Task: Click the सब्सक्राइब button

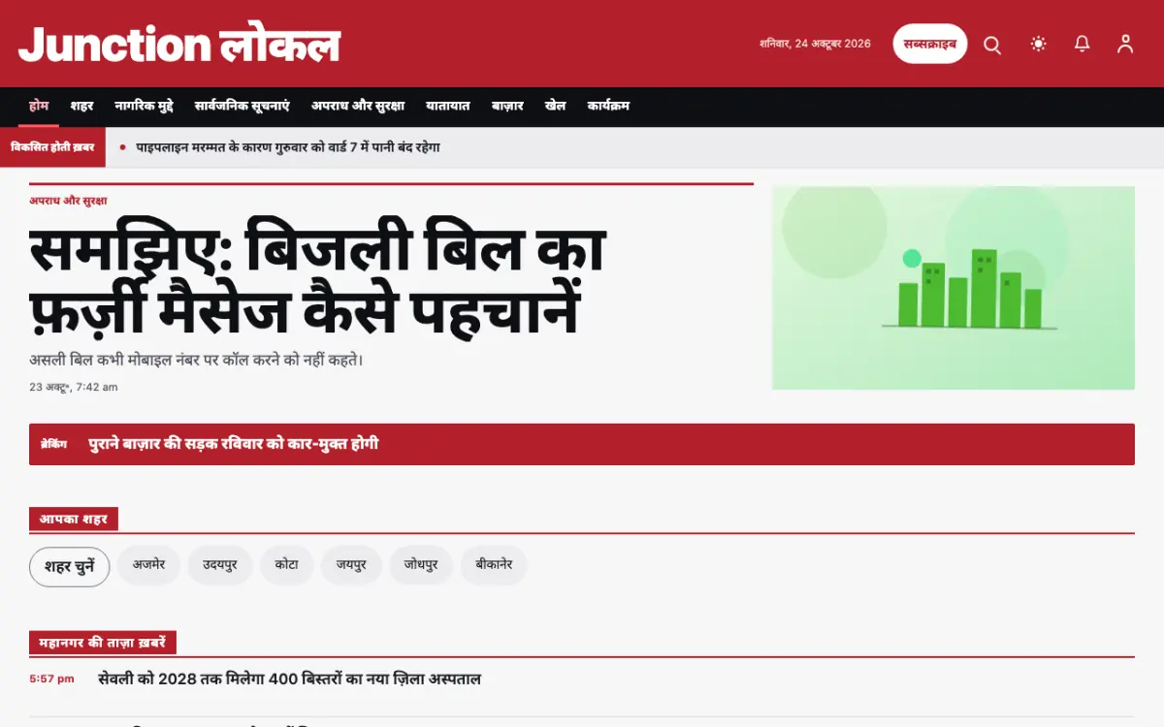Action: tap(930, 44)
